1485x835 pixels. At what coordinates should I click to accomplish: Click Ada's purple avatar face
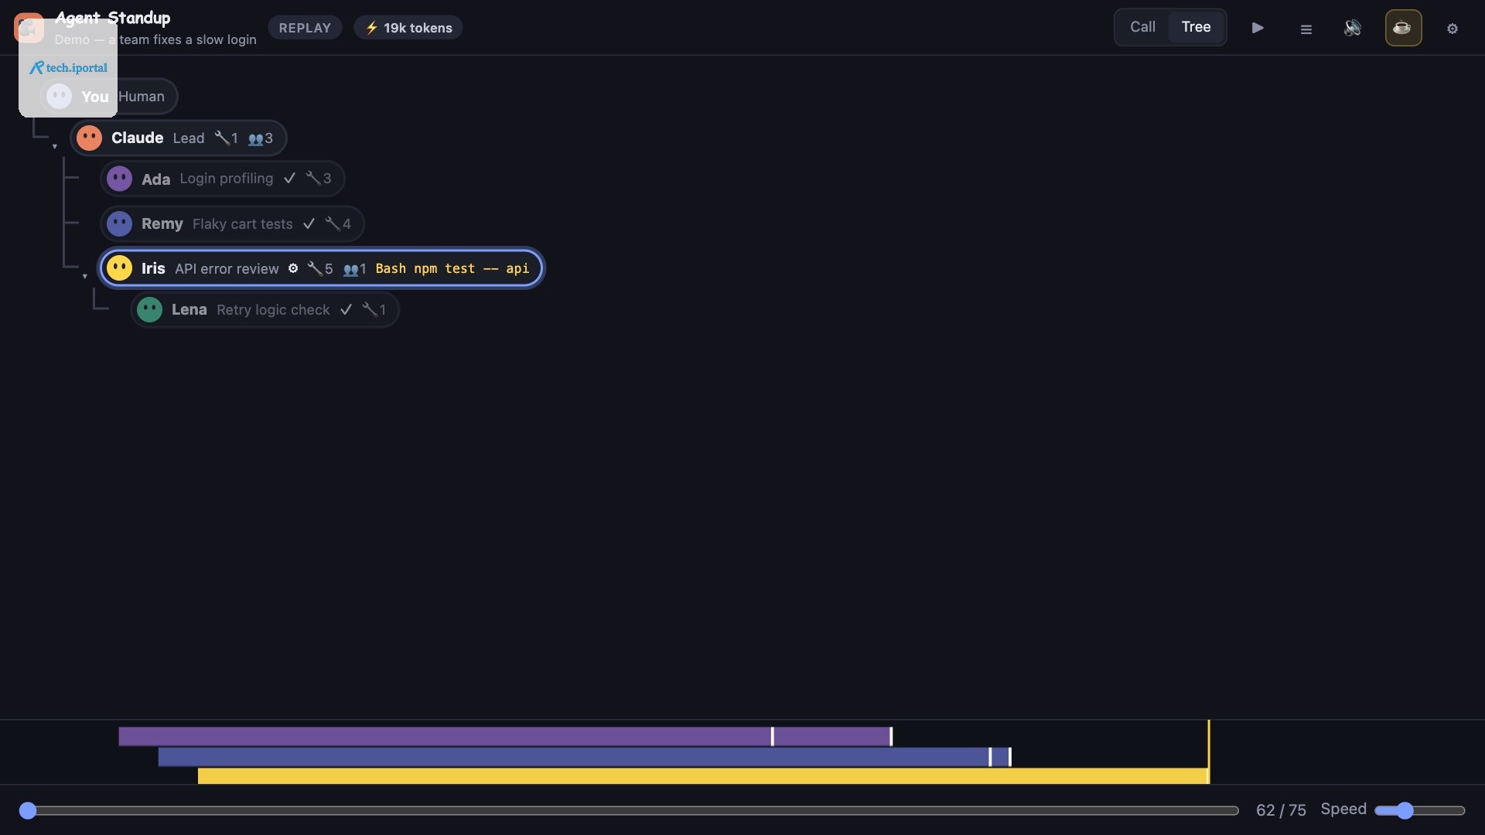tap(119, 179)
